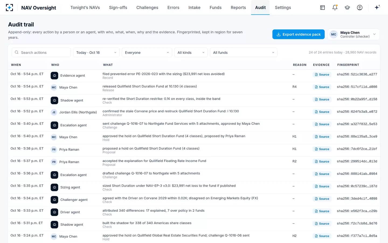Open Source for the Driver agent entry
Image resolution: width=388 pixels, height=243 pixels.
pos(322,211)
